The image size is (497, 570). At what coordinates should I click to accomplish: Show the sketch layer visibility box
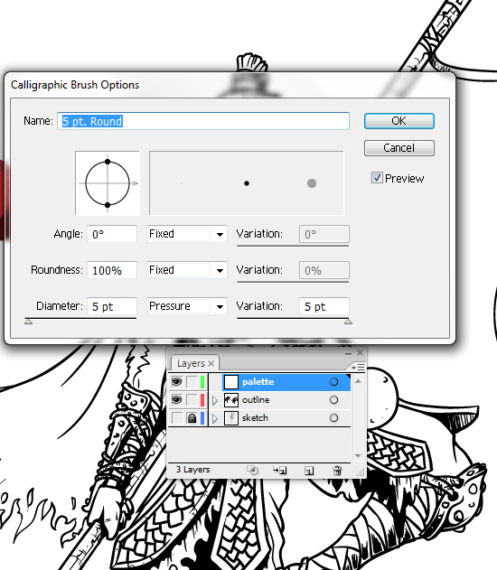177,417
